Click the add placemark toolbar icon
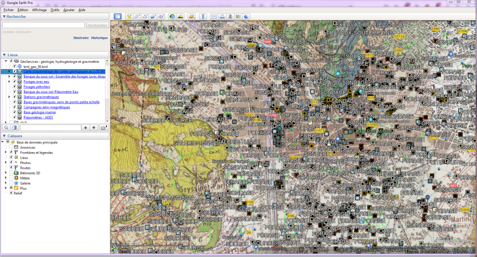The height and width of the screenshot is (257, 477). coord(129,17)
